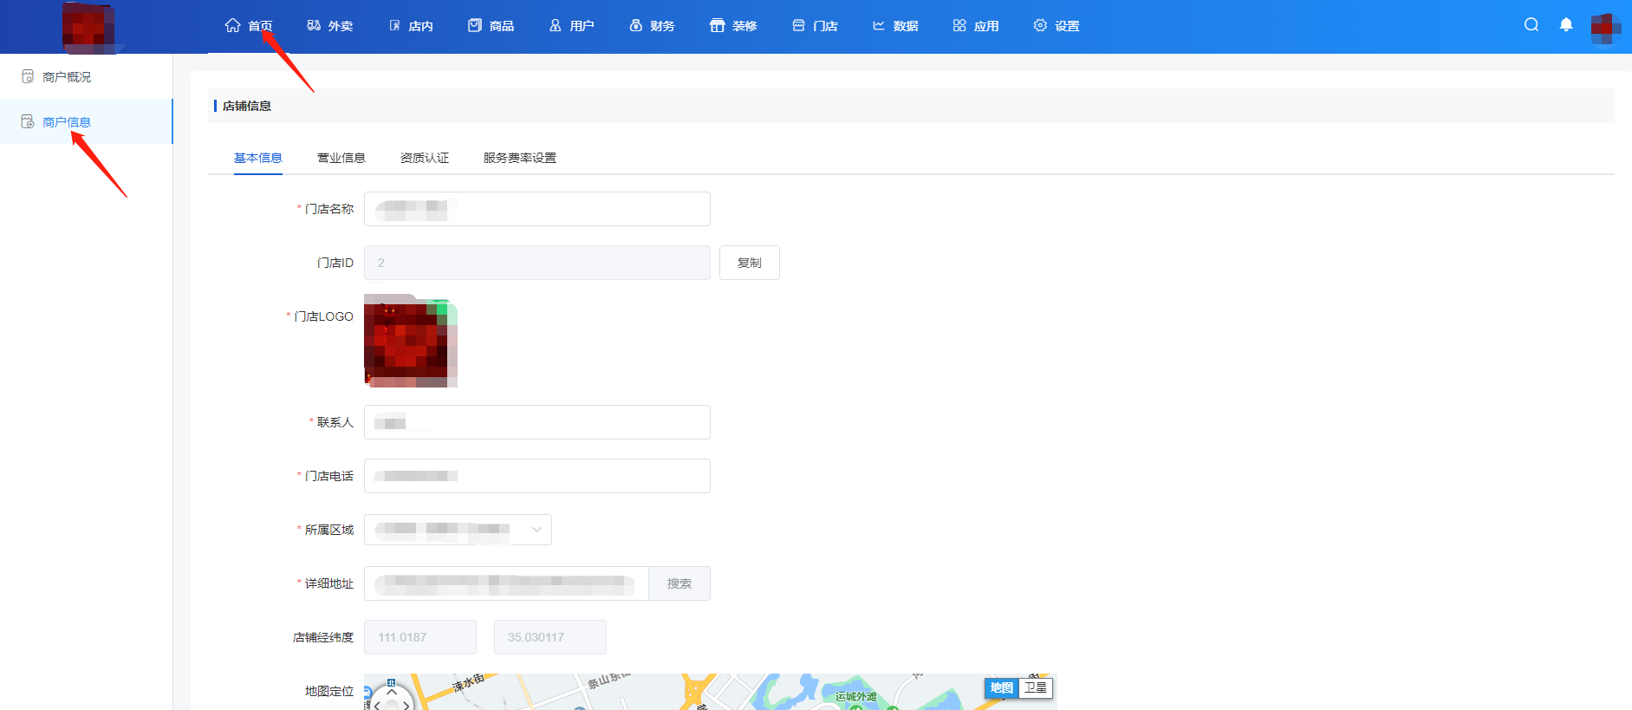The image size is (1632, 710).
Task: Open the 数据 data menu
Action: tap(895, 26)
